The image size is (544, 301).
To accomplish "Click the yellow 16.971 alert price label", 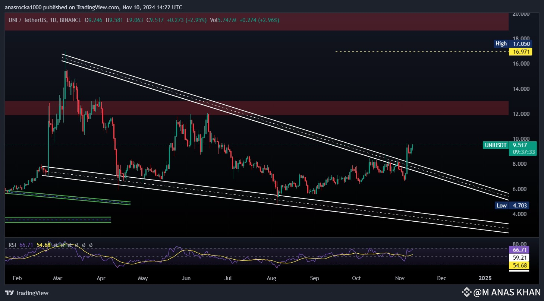I will [521, 52].
